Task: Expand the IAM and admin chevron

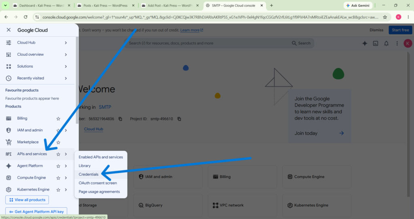Action: point(66,131)
